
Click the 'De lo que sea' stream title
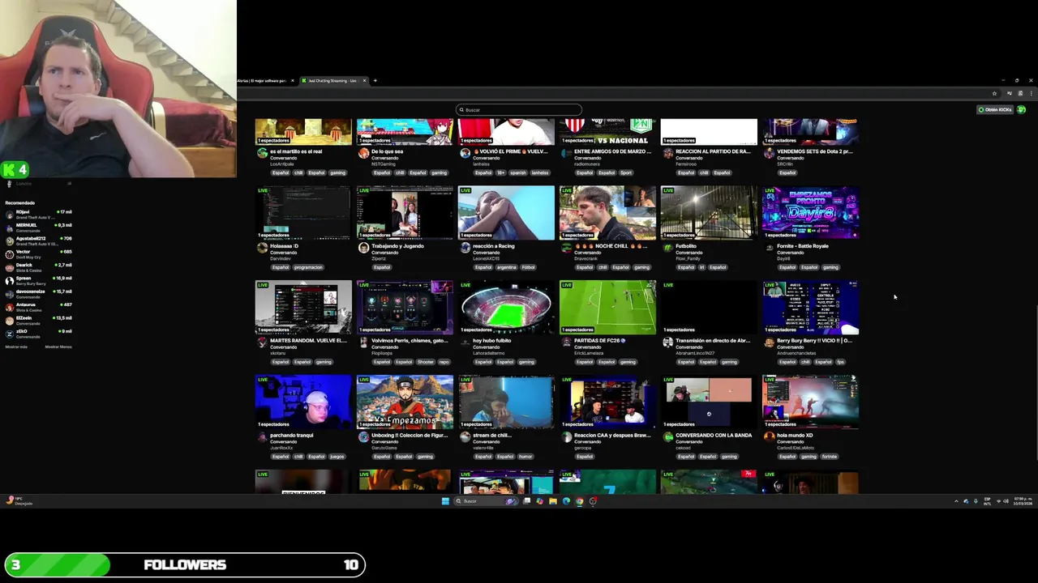[x=387, y=151]
